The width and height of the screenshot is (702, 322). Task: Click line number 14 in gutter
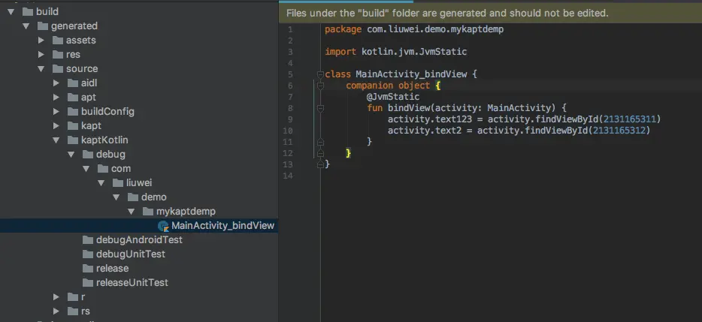point(288,176)
